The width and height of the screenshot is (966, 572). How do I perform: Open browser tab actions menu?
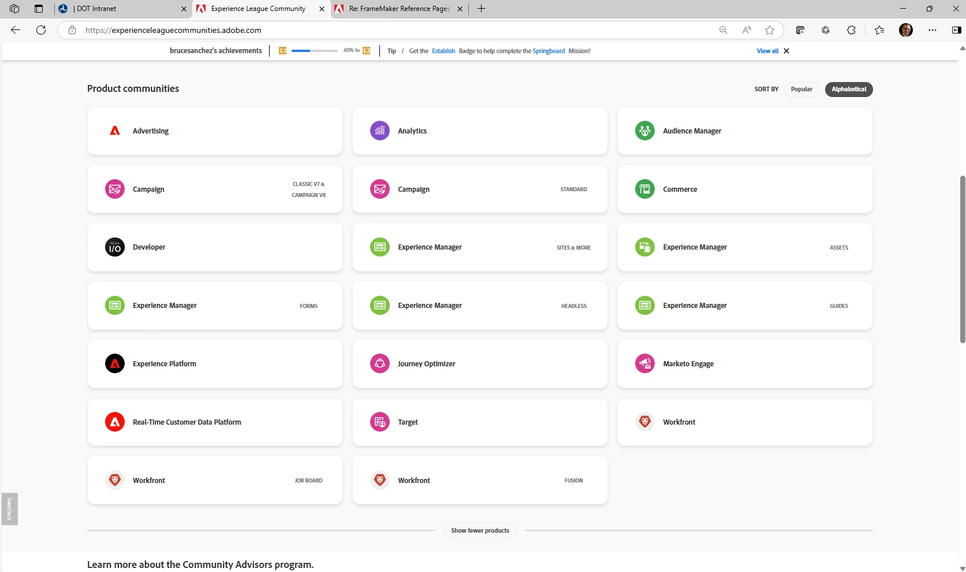39,9
